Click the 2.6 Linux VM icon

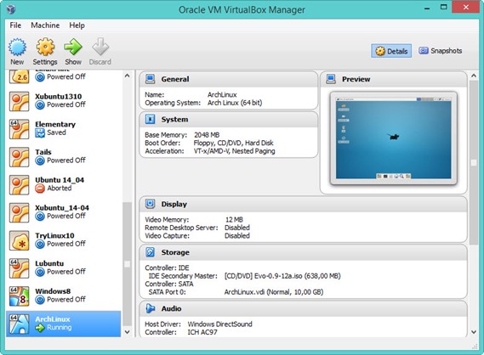pyautogui.click(x=19, y=76)
